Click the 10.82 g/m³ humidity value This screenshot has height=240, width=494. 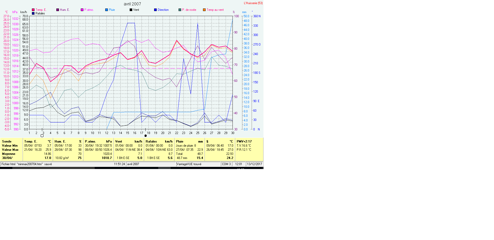pyautogui.click(x=62, y=158)
